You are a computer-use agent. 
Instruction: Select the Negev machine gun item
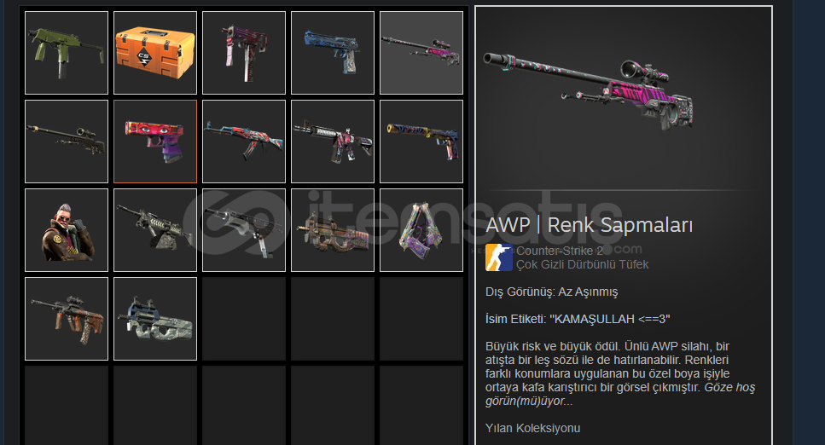pos(155,230)
